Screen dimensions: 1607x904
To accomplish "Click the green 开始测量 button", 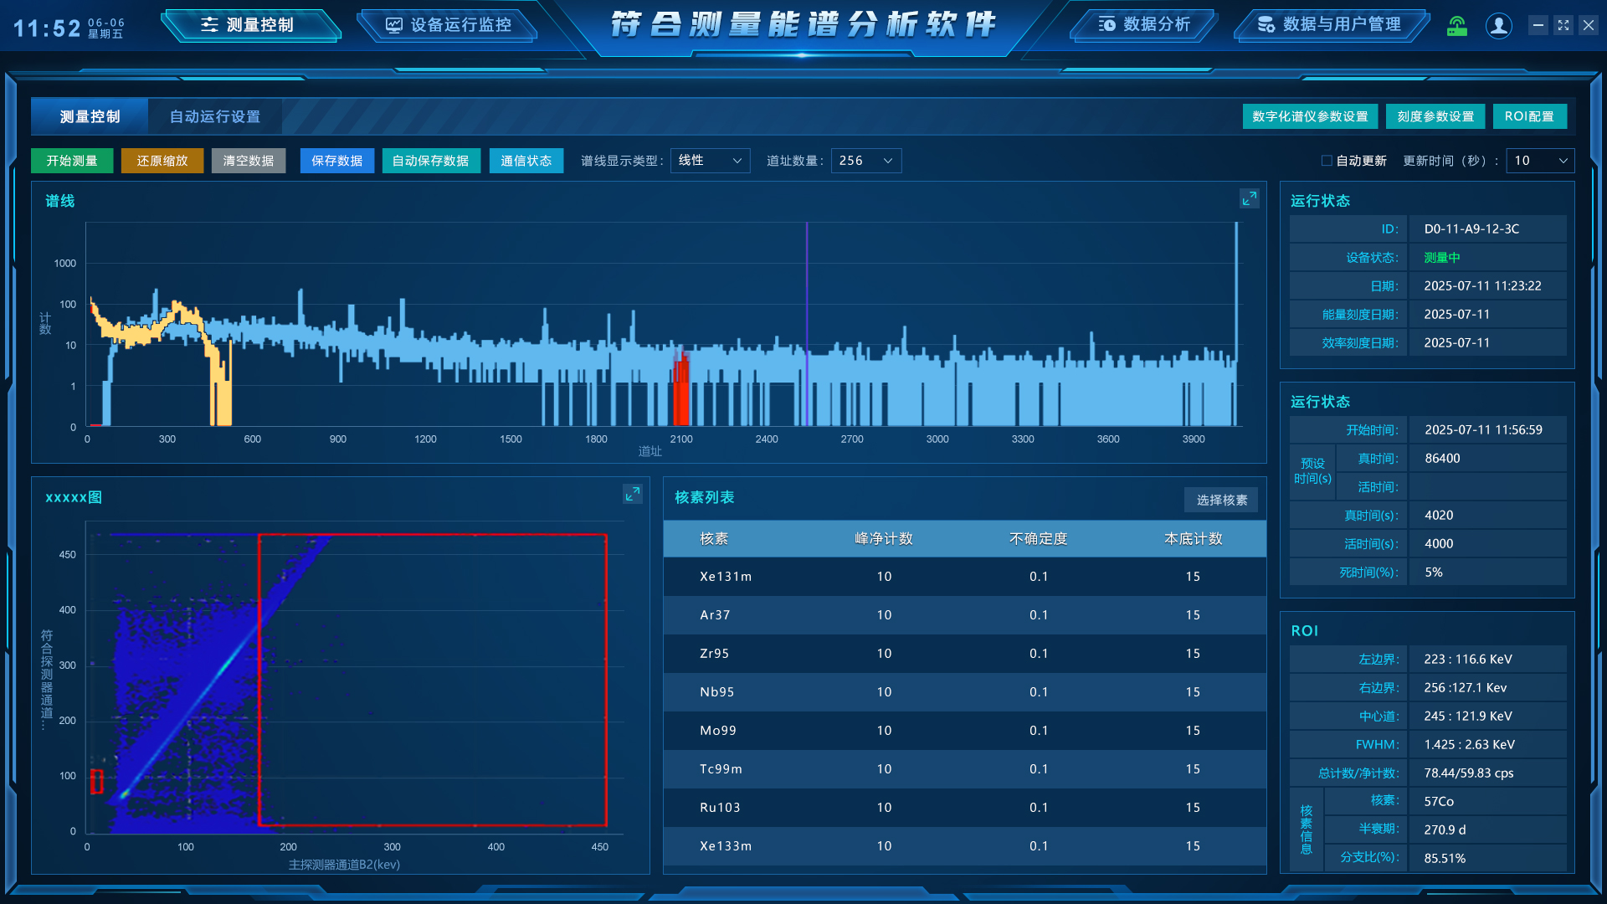I will pyautogui.click(x=72, y=161).
